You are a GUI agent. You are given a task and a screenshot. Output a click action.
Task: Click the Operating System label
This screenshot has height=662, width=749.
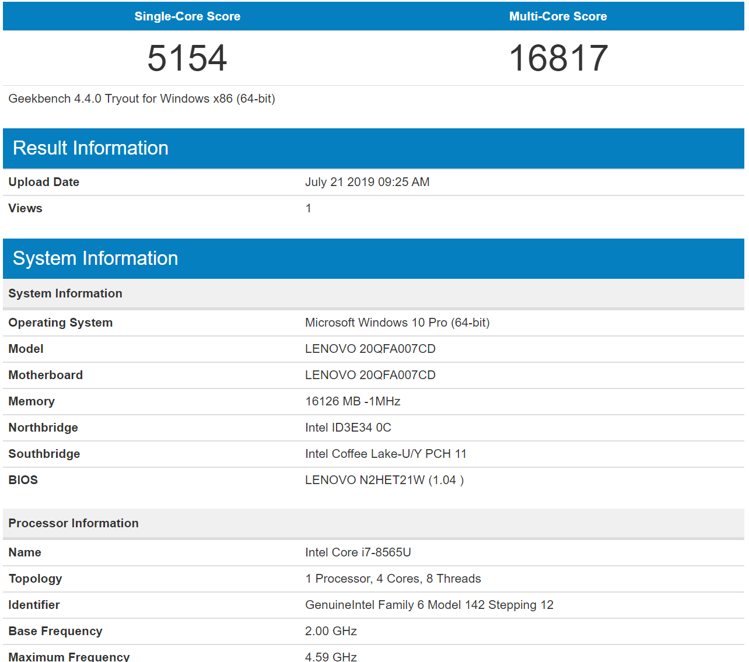(x=61, y=323)
